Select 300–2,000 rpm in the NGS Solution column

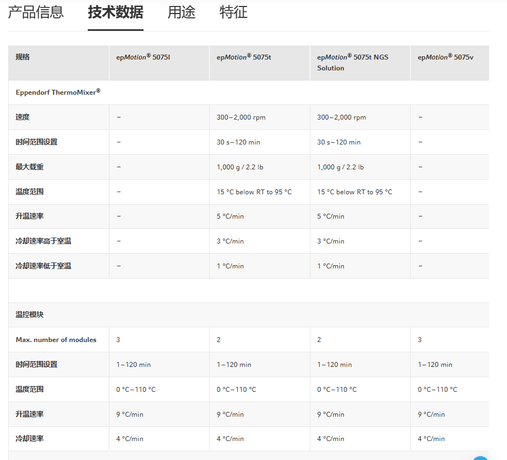tap(342, 117)
